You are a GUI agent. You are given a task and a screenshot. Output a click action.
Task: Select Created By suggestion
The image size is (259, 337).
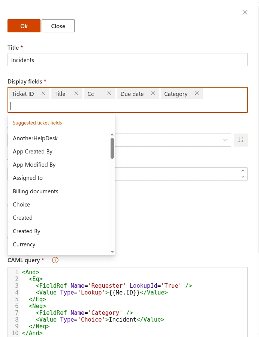[x=27, y=231]
